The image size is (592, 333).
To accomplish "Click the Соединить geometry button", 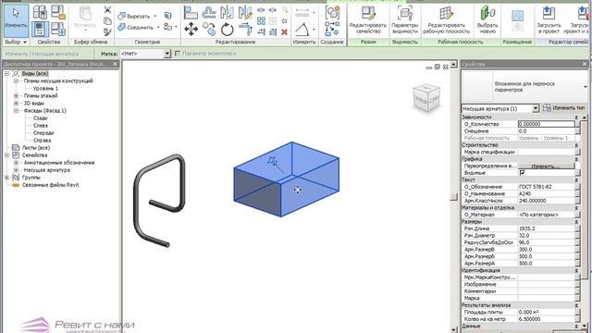I will pos(136,28).
